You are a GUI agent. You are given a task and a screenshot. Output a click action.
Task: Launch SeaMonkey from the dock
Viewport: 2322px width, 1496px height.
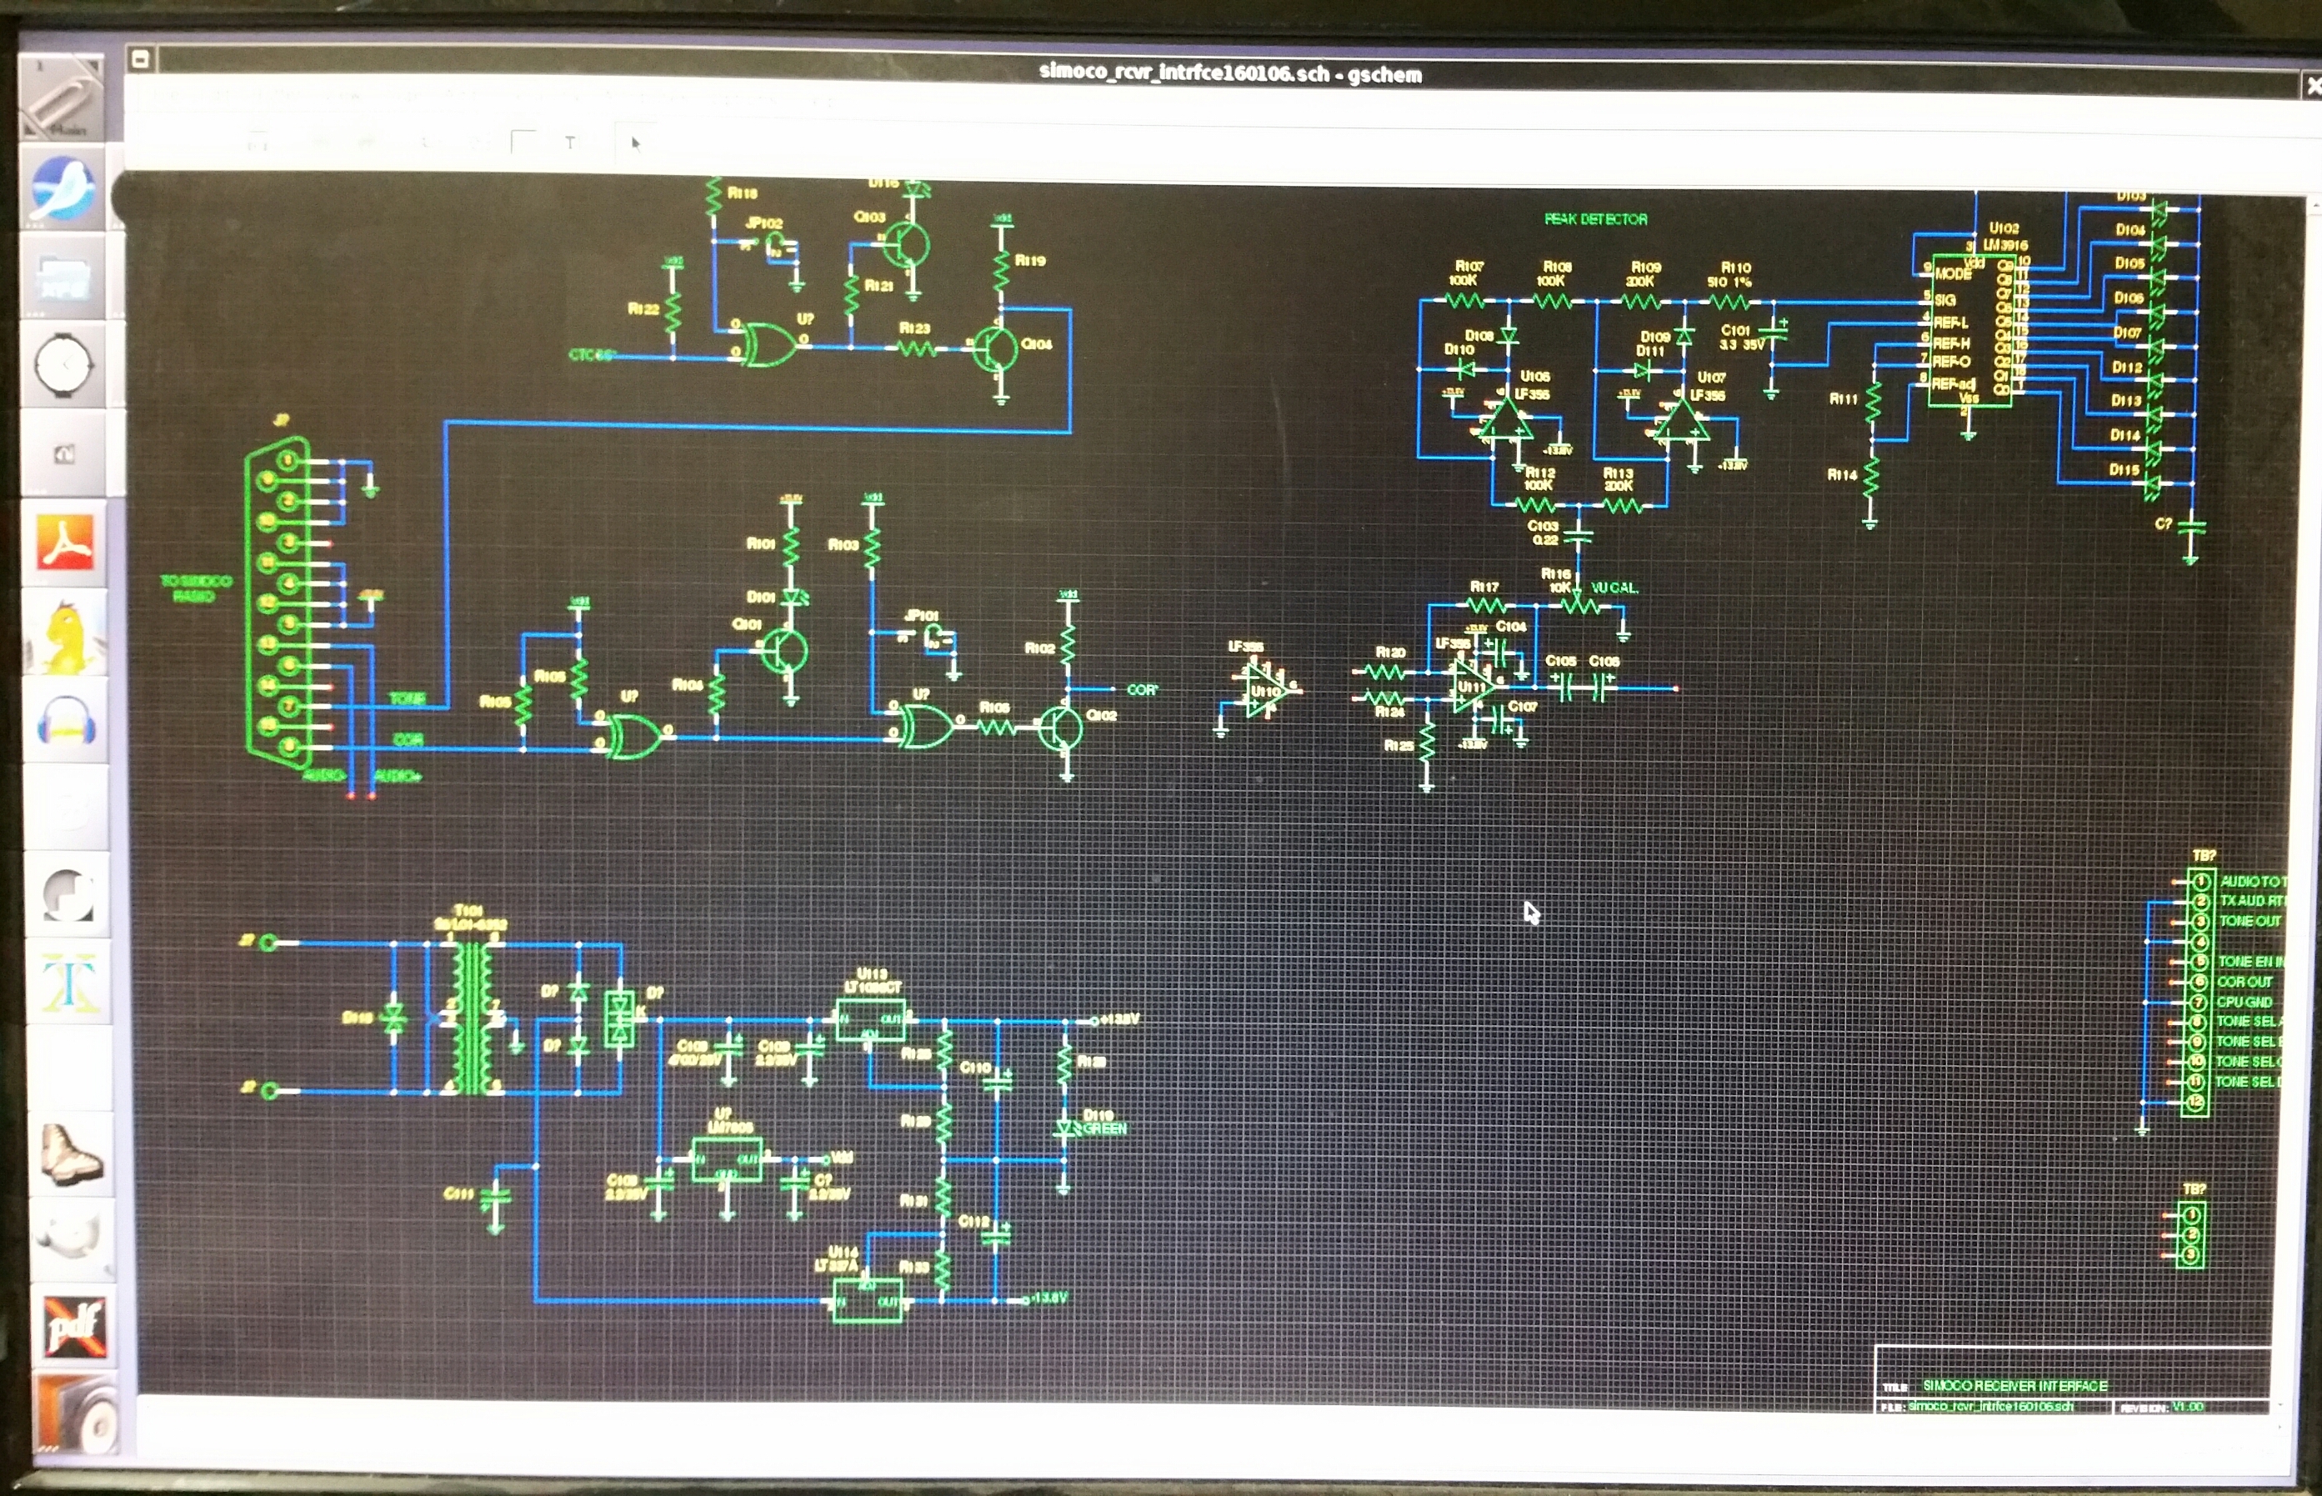[64, 189]
